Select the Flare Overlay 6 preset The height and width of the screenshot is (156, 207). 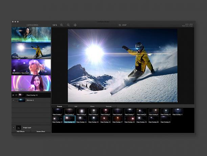click(117, 112)
